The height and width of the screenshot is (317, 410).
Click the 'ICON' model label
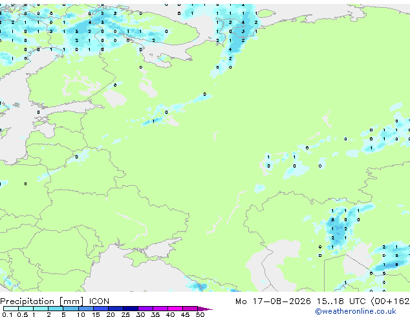[99, 301]
